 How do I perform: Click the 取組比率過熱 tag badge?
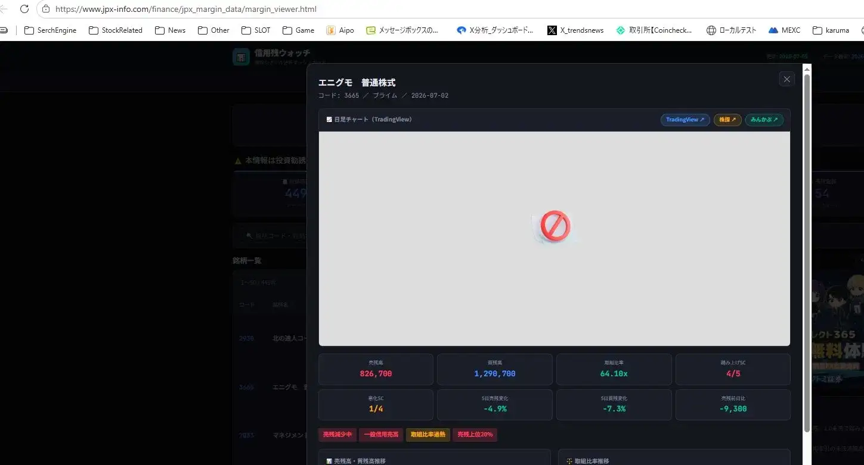428,435
